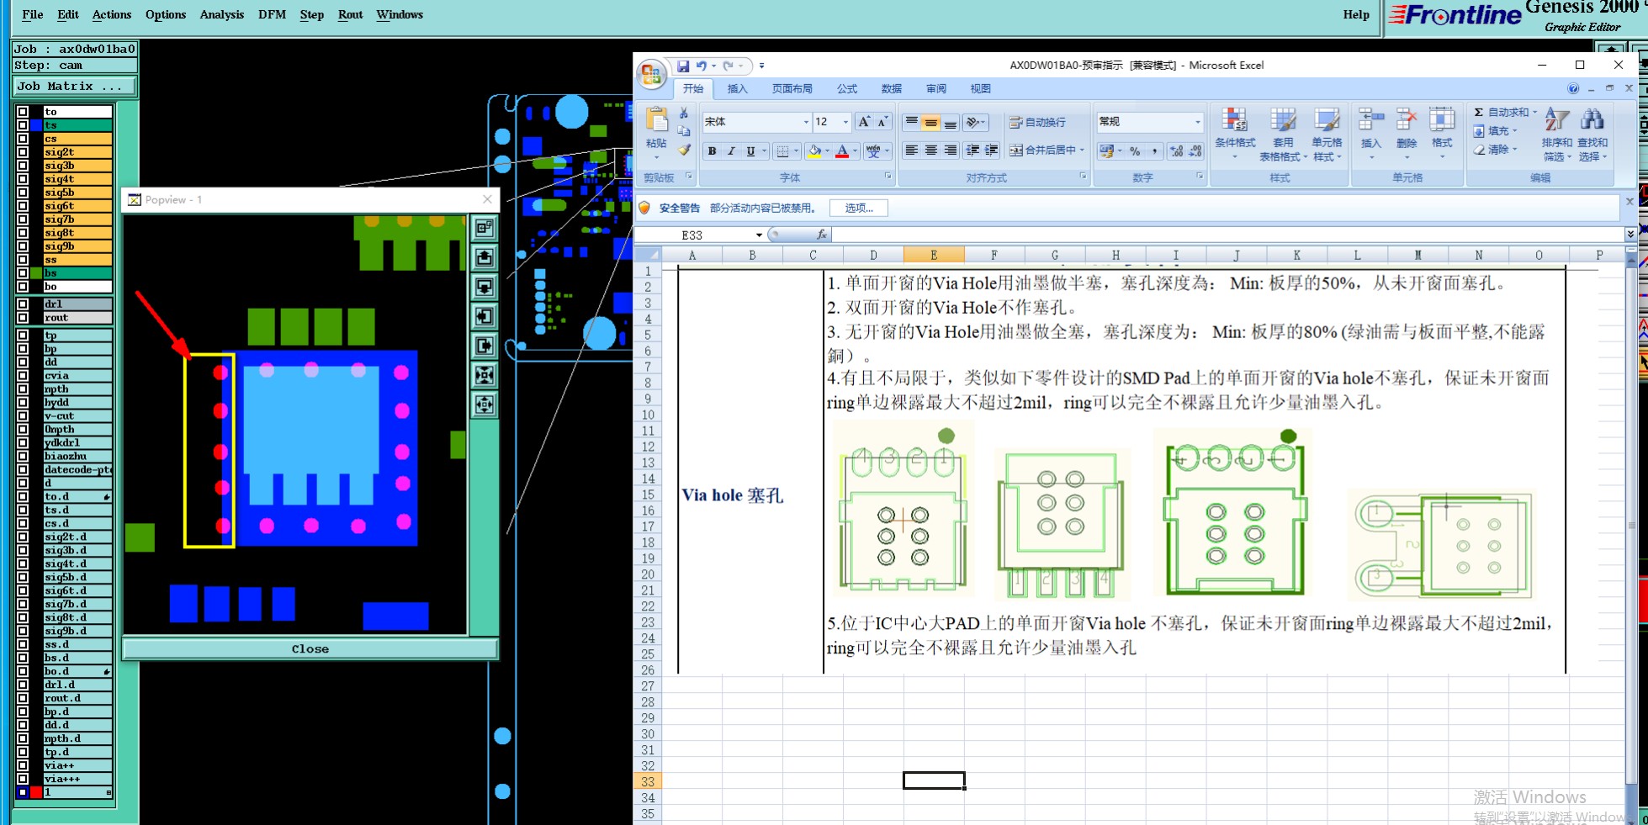Click the increase indent icon

pyautogui.click(x=992, y=151)
